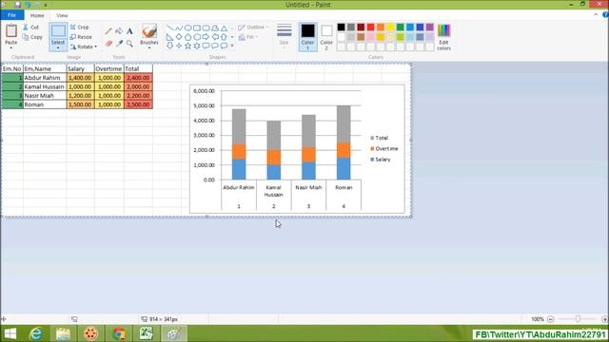609x342 pixels.
Task: Click Copy in the Clipboard group
Action: click(32, 37)
